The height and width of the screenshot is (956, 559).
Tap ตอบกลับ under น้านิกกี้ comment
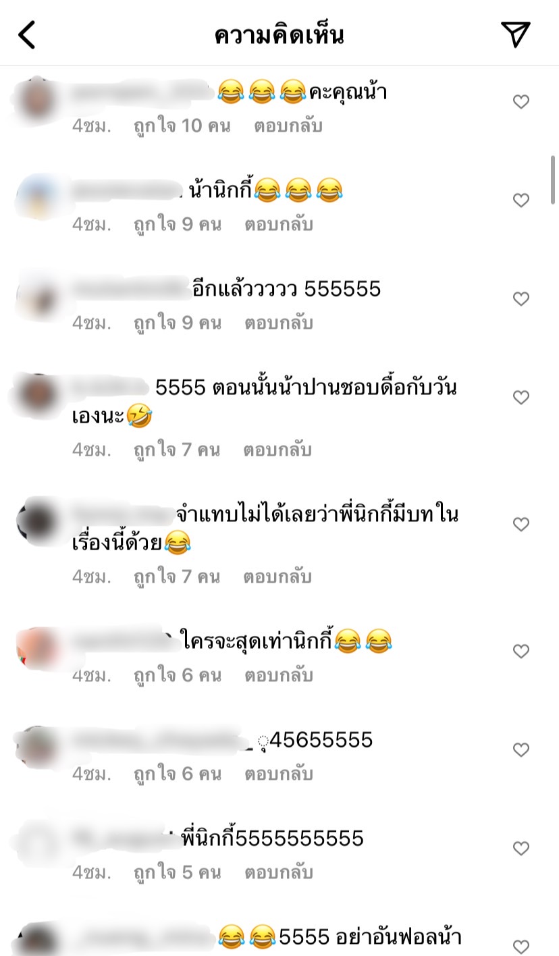click(278, 224)
